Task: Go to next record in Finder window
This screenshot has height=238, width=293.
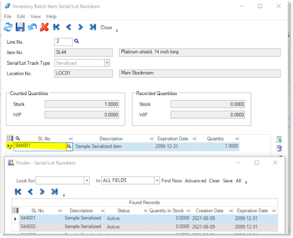Action: 42,192
